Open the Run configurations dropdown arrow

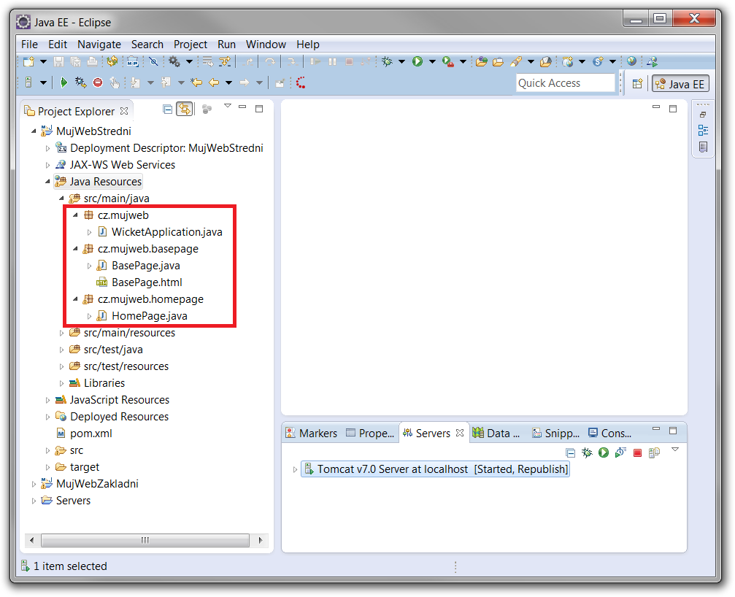432,62
